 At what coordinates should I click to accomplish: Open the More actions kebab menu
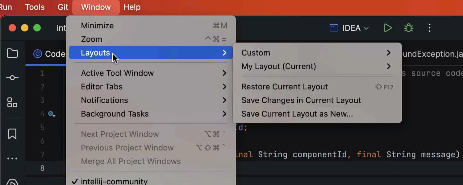(x=429, y=28)
